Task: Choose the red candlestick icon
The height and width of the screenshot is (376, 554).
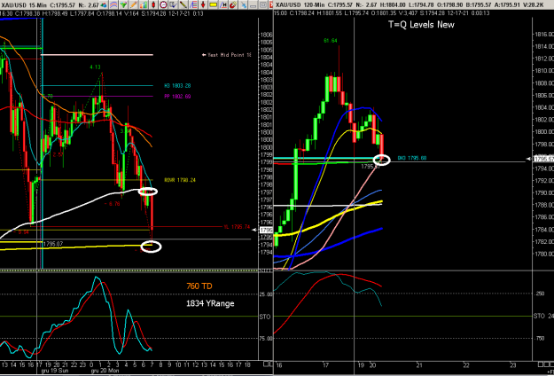Action: click(153, 5)
